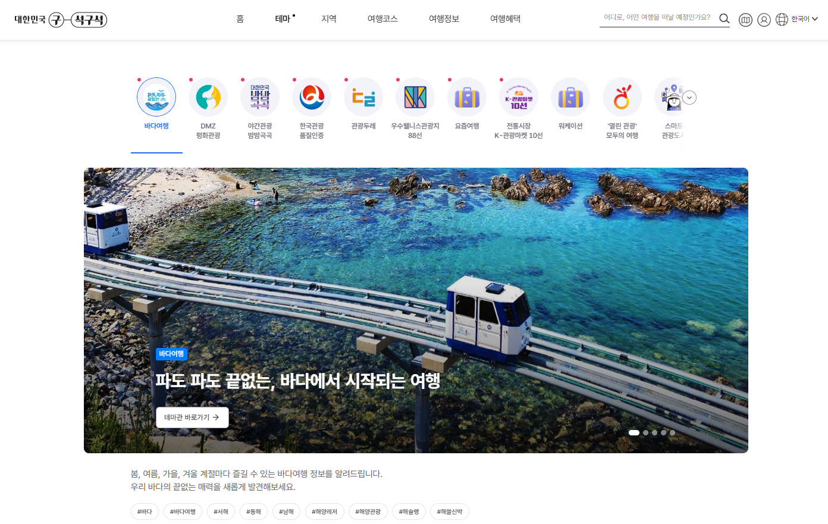
Task: Open the 여행정보 menu
Action: pyautogui.click(x=444, y=19)
